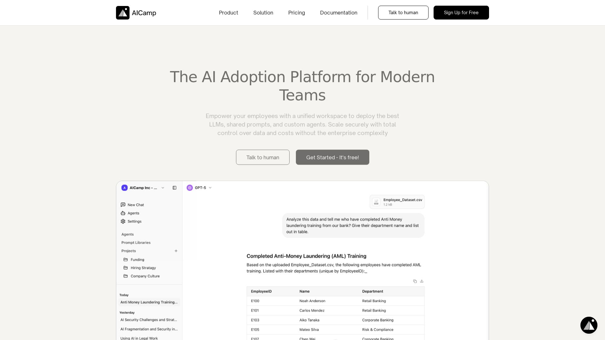The height and width of the screenshot is (340, 605).
Task: Click the Agents robot icon
Action: click(x=123, y=213)
